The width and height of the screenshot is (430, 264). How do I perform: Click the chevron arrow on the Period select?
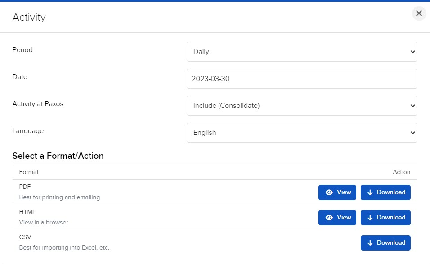[x=412, y=52]
